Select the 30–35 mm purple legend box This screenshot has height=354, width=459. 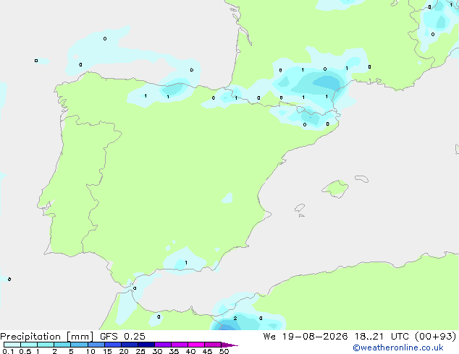click(x=163, y=345)
